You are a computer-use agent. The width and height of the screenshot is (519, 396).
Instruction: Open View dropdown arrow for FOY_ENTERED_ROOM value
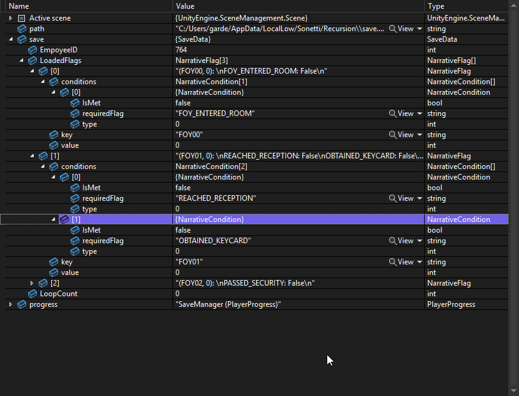(420, 113)
